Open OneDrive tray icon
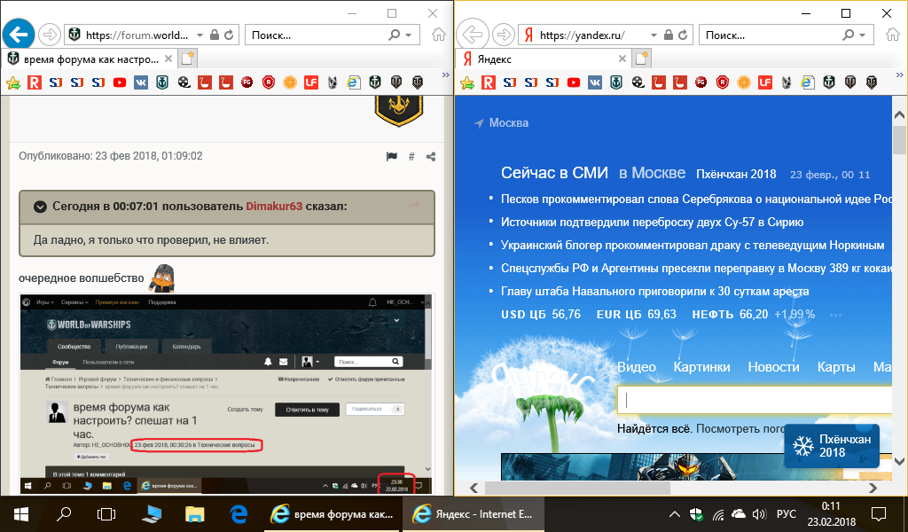Image resolution: width=908 pixels, height=532 pixels. (x=739, y=514)
